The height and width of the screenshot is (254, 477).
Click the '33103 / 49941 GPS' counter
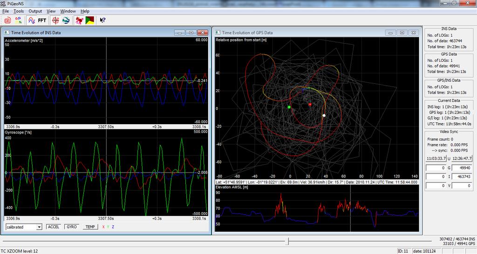coord(459,244)
